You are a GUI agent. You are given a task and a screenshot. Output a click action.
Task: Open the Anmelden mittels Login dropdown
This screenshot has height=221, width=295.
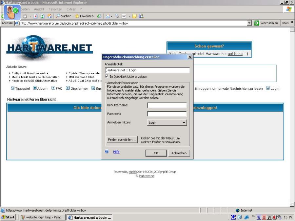pos(167,122)
